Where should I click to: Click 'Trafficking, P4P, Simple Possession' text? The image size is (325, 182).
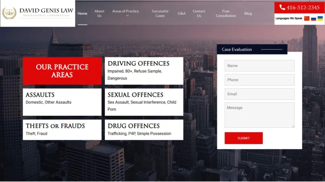point(139,134)
